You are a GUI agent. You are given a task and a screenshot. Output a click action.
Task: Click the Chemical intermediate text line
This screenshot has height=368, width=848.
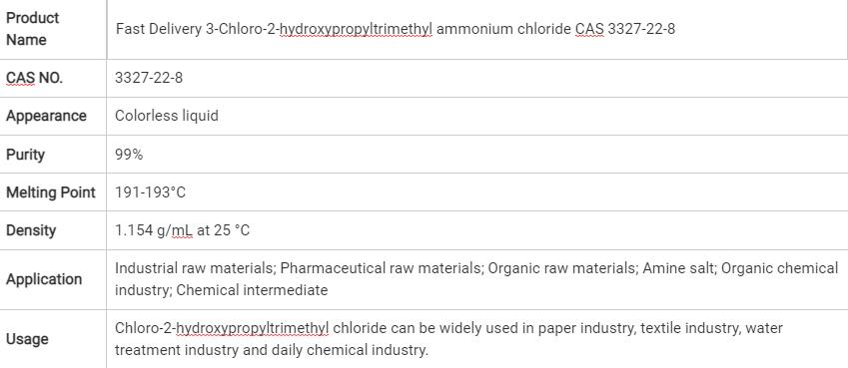click(x=221, y=290)
